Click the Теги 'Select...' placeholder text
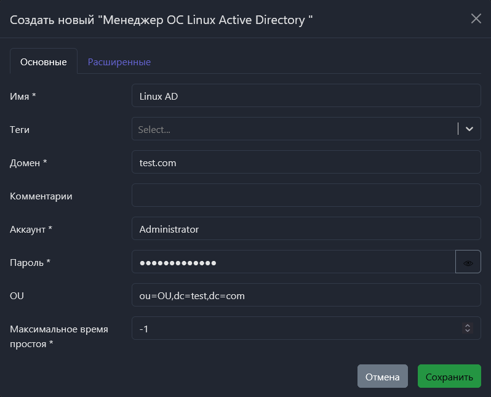The image size is (491, 397). 154,129
